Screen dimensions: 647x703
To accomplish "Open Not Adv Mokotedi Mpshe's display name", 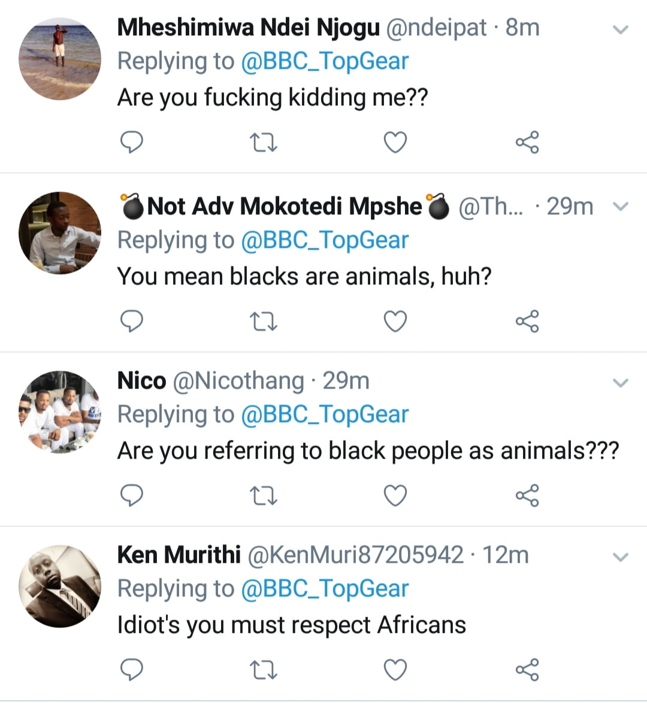I will [285, 207].
